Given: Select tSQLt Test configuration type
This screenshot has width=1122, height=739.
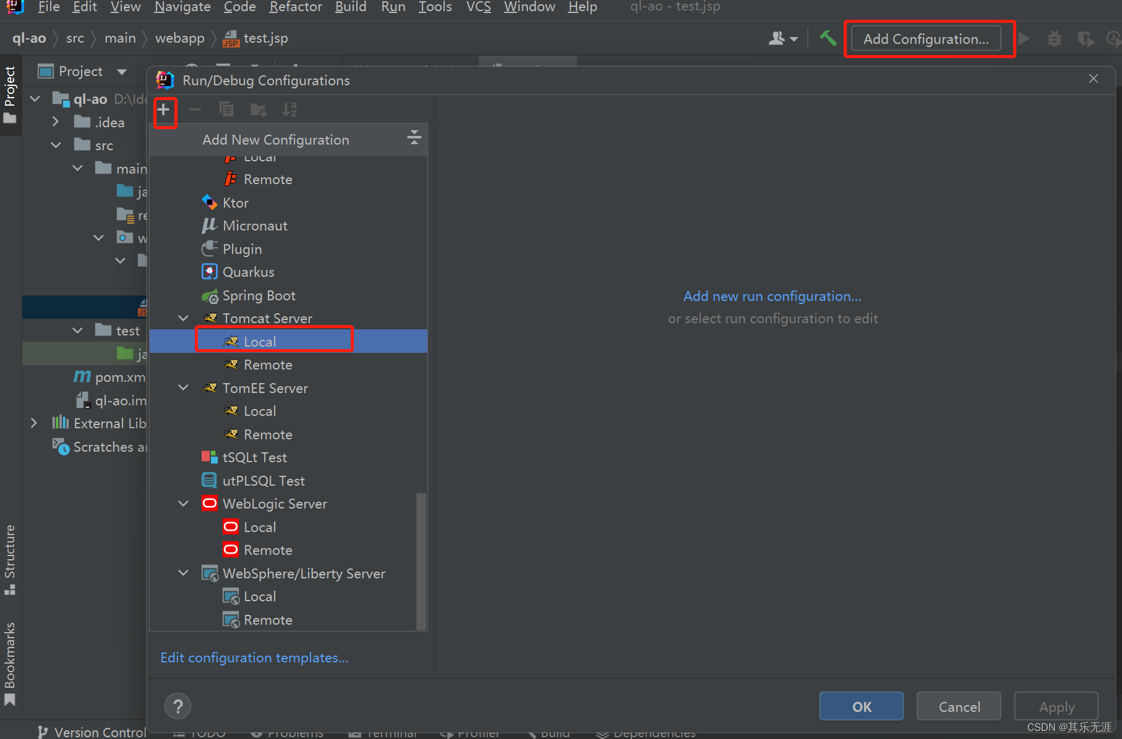Looking at the screenshot, I should [x=288, y=457].
